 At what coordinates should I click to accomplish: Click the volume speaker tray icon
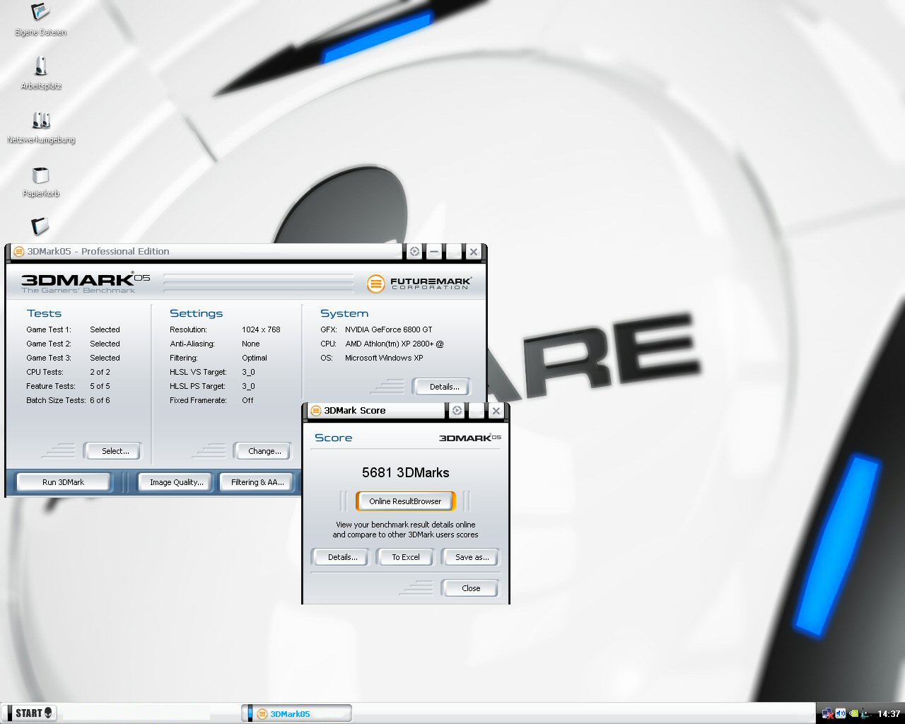pyautogui.click(x=841, y=713)
